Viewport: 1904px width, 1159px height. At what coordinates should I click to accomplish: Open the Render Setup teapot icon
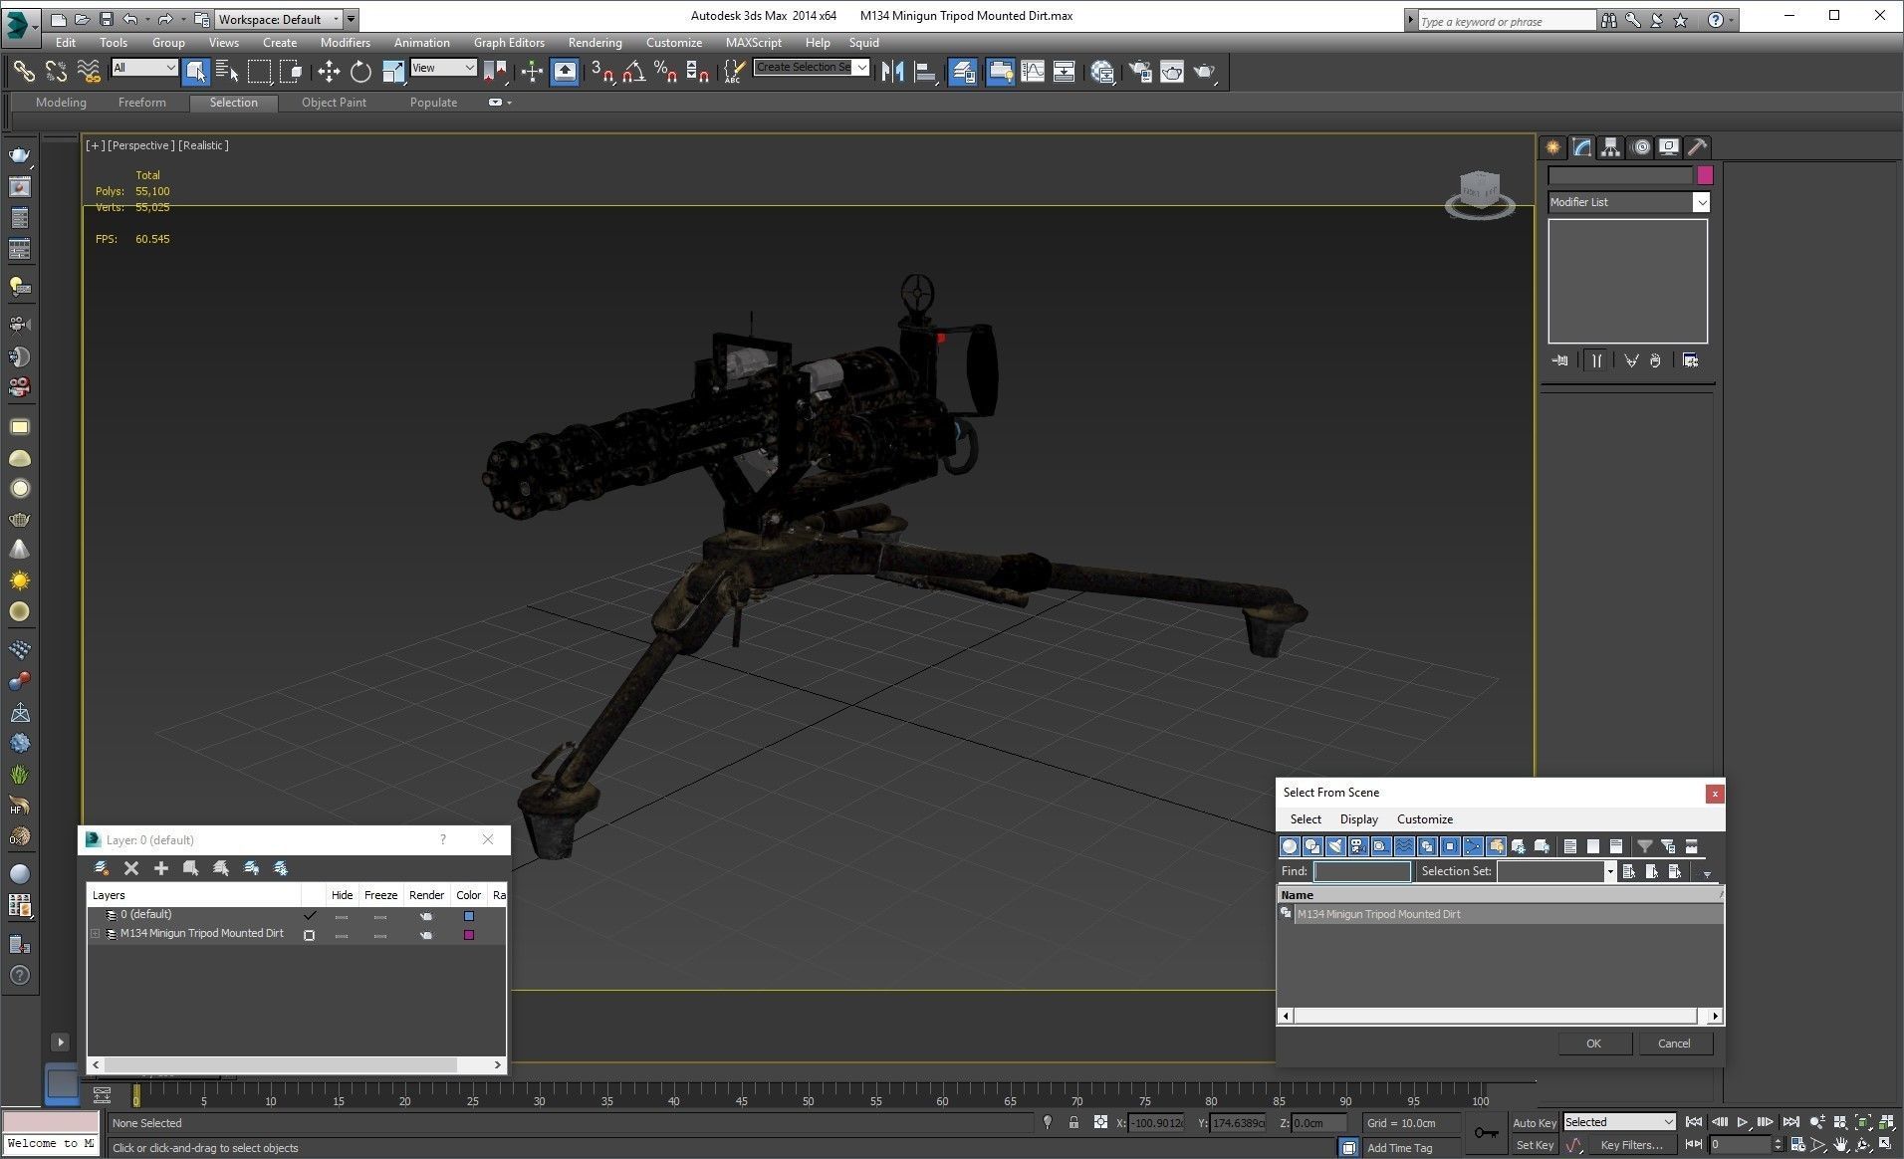coord(1140,71)
